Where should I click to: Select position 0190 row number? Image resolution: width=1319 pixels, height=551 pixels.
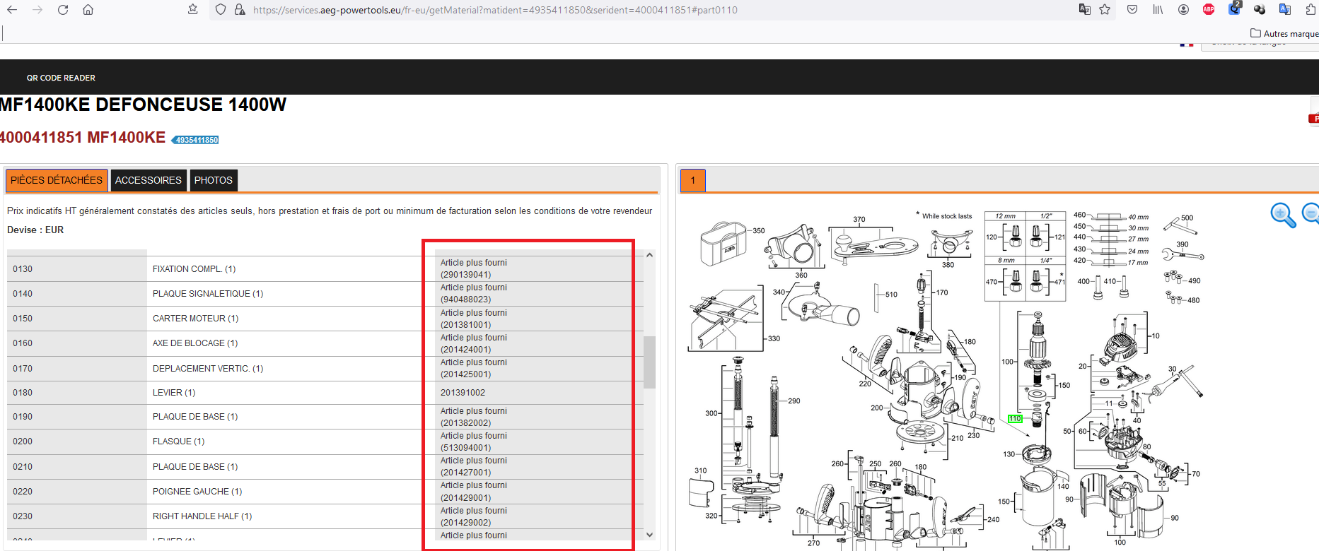[x=23, y=417]
